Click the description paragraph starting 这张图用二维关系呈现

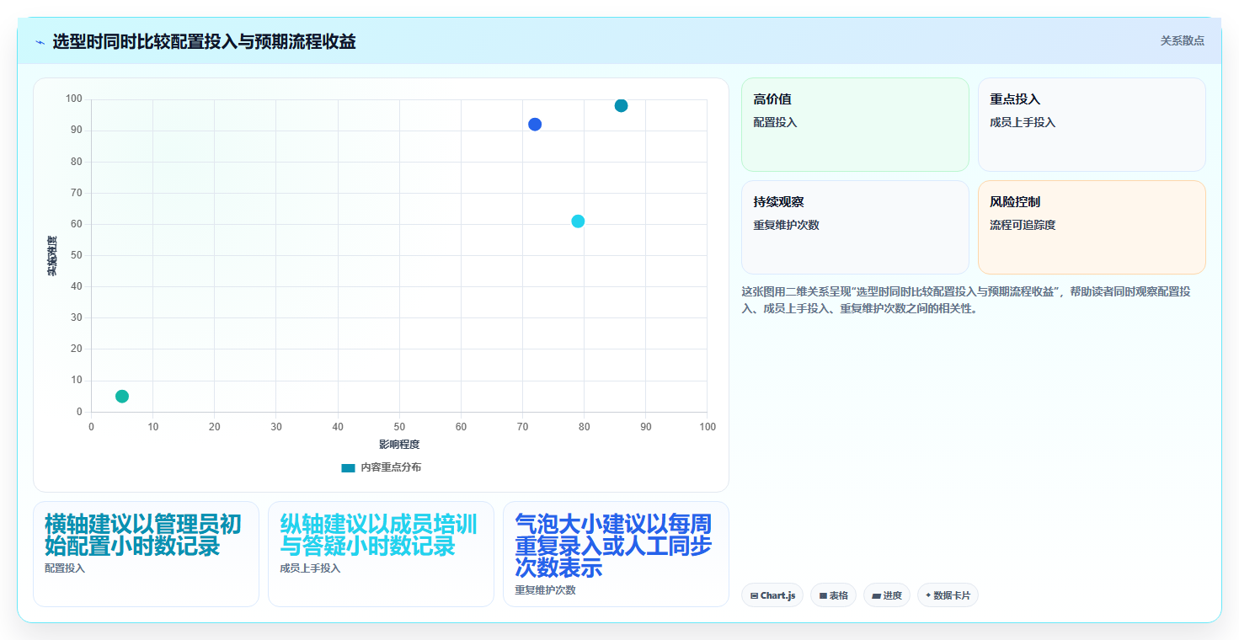coord(967,300)
